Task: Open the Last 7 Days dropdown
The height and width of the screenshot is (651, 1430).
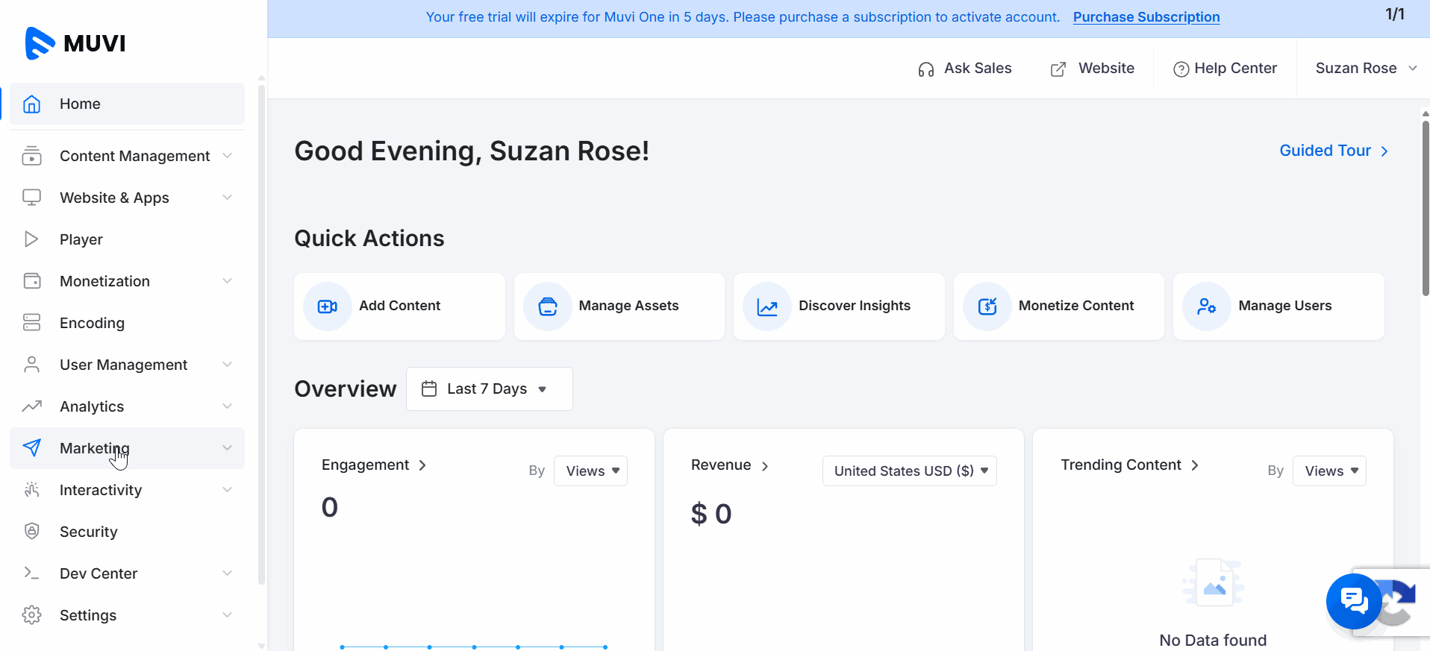Action: coord(490,389)
